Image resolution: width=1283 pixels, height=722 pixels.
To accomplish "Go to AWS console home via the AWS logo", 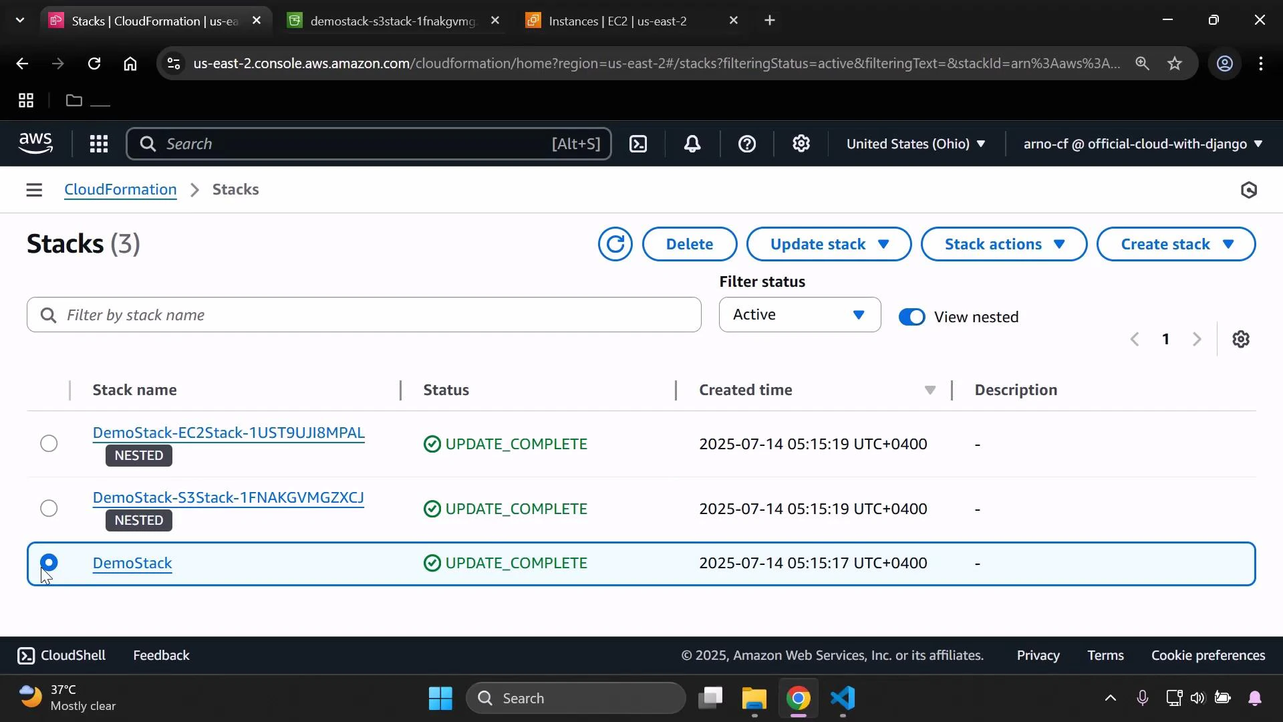I will [x=35, y=143].
